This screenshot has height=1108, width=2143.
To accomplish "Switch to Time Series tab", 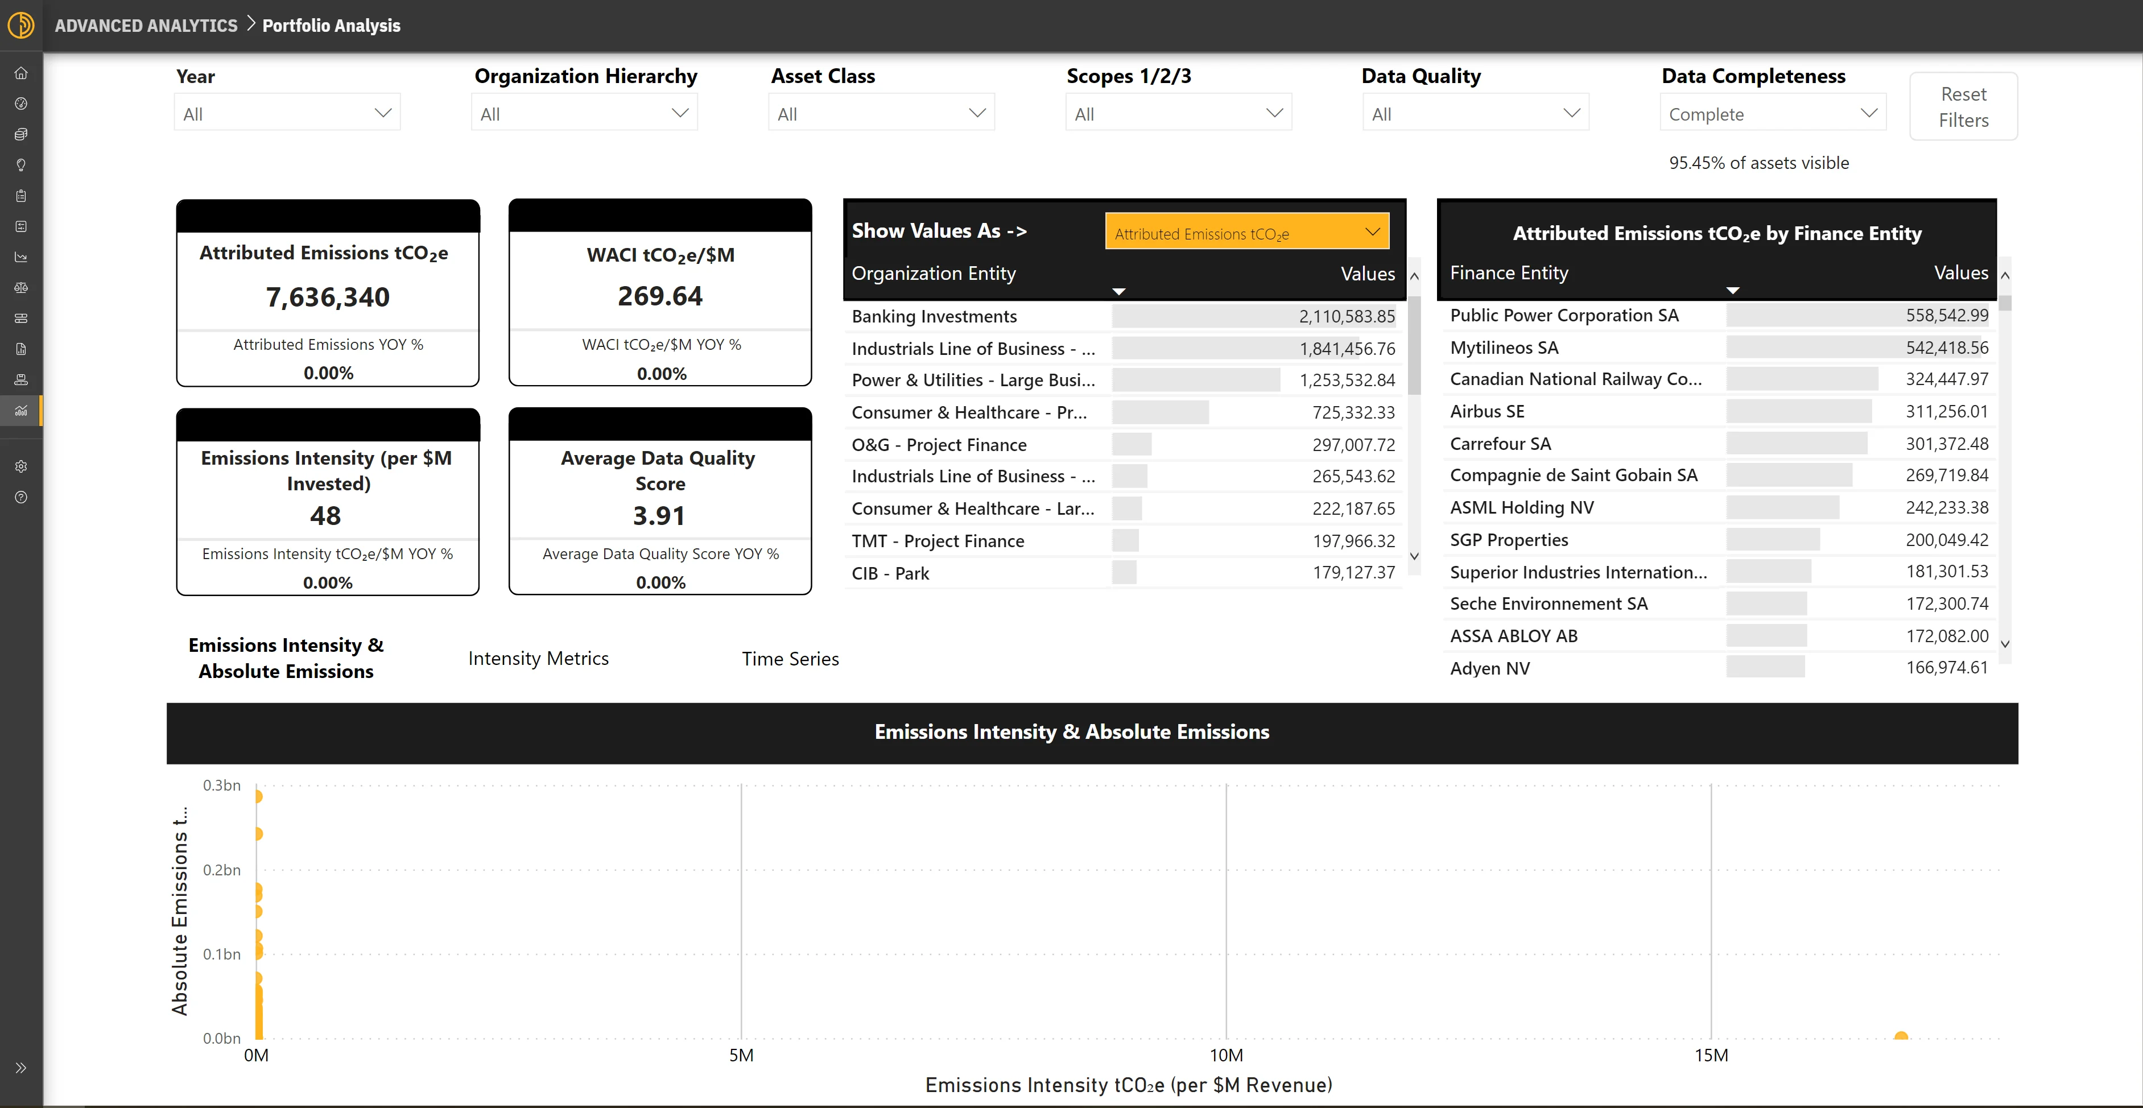I will [790, 659].
